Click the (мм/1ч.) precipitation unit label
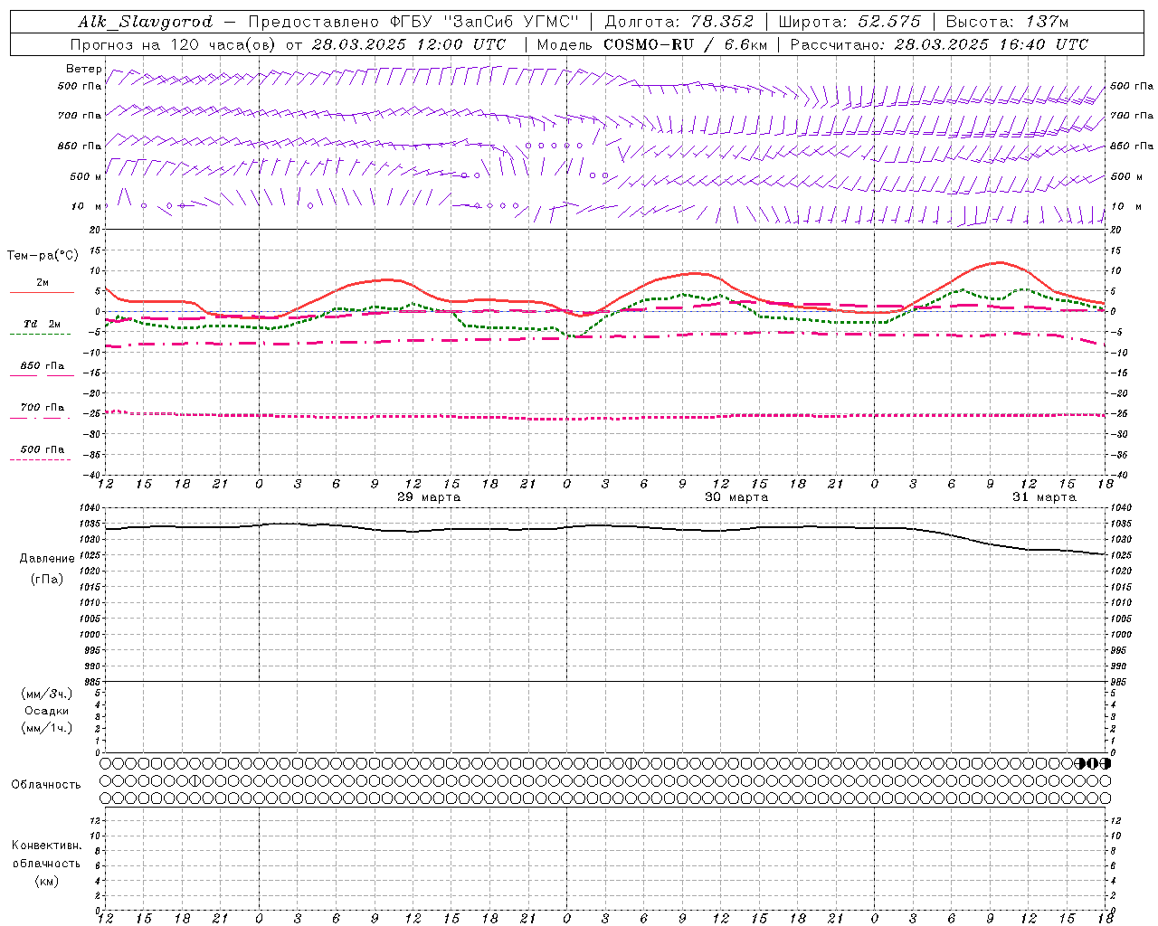This screenshot has height=926, width=1158. [x=46, y=728]
